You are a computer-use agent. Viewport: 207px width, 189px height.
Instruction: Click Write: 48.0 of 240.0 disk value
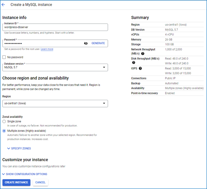(177, 64)
